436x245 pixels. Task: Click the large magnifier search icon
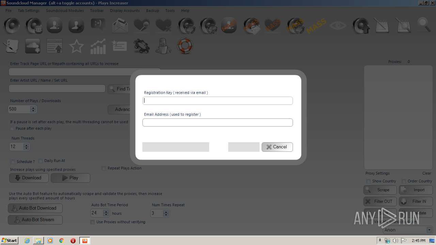(424, 25)
